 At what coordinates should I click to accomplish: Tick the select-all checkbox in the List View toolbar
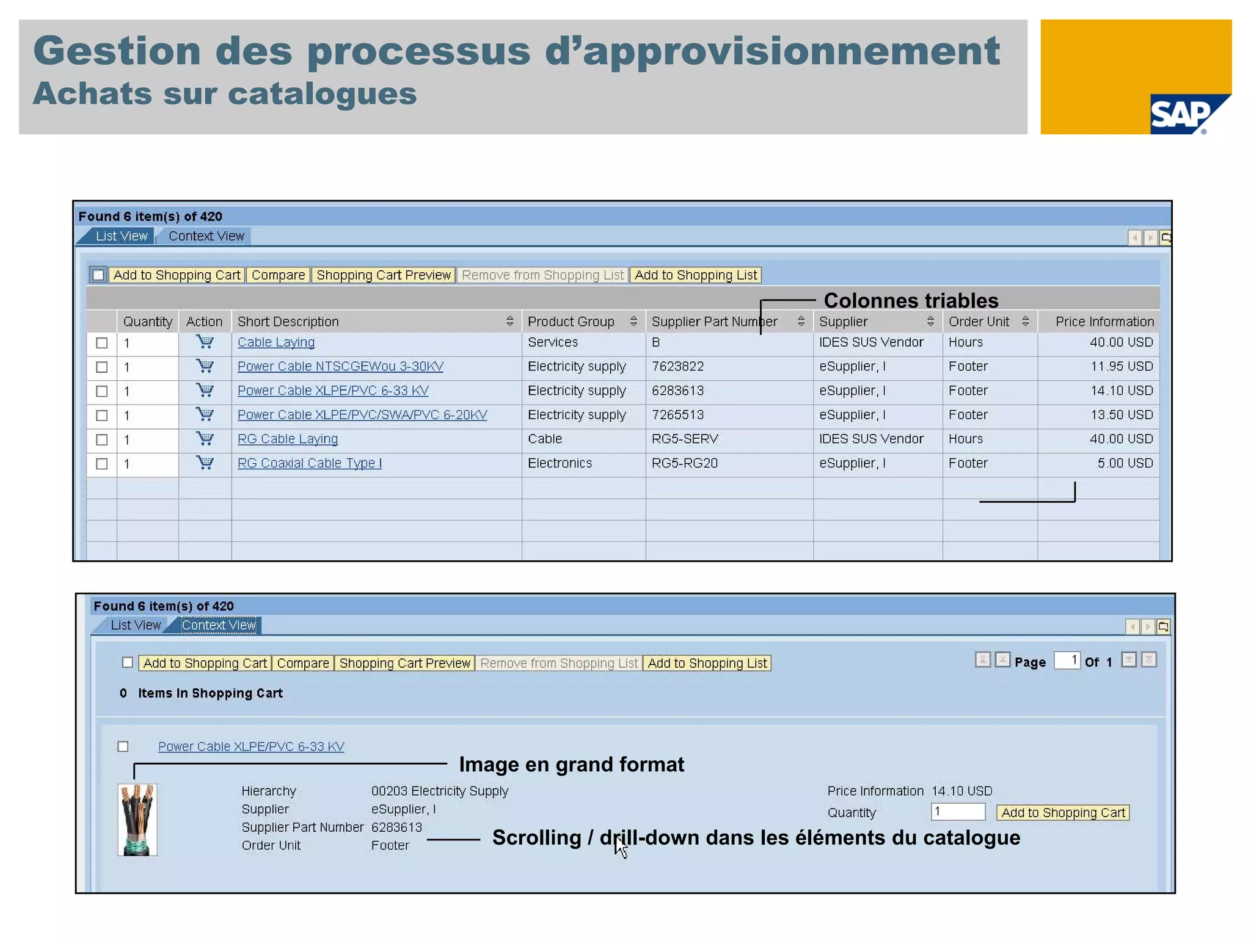98,275
